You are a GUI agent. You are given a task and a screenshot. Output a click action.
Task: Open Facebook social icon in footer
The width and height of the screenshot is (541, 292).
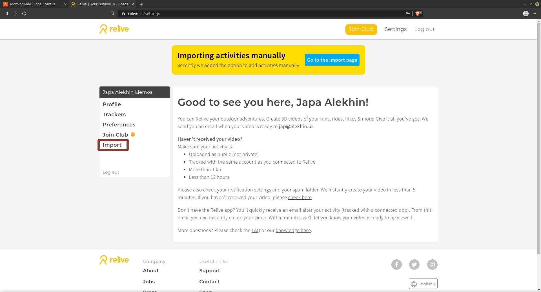[396, 264]
